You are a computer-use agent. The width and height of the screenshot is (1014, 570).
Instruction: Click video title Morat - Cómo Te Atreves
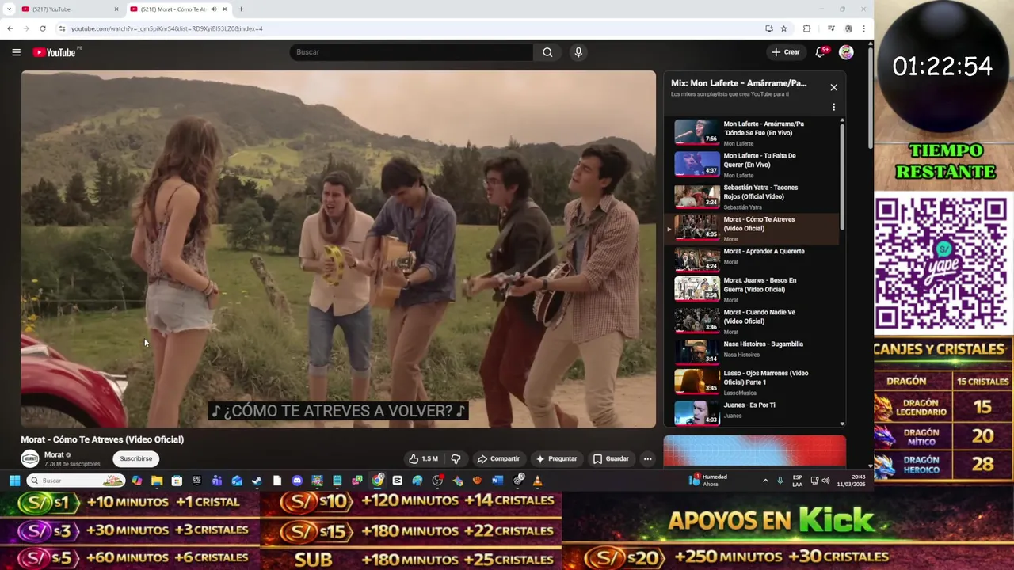tap(102, 439)
